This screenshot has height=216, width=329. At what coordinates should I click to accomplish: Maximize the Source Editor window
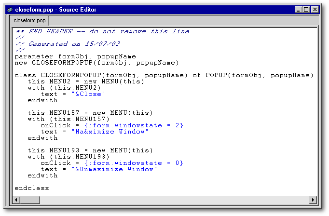(306, 10)
